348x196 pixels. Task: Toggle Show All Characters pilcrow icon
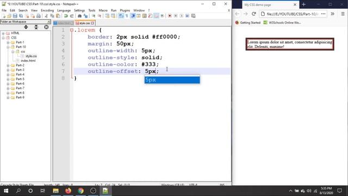(x=127, y=16)
